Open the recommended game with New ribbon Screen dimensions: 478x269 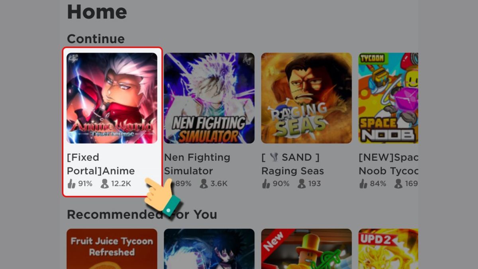(306, 249)
